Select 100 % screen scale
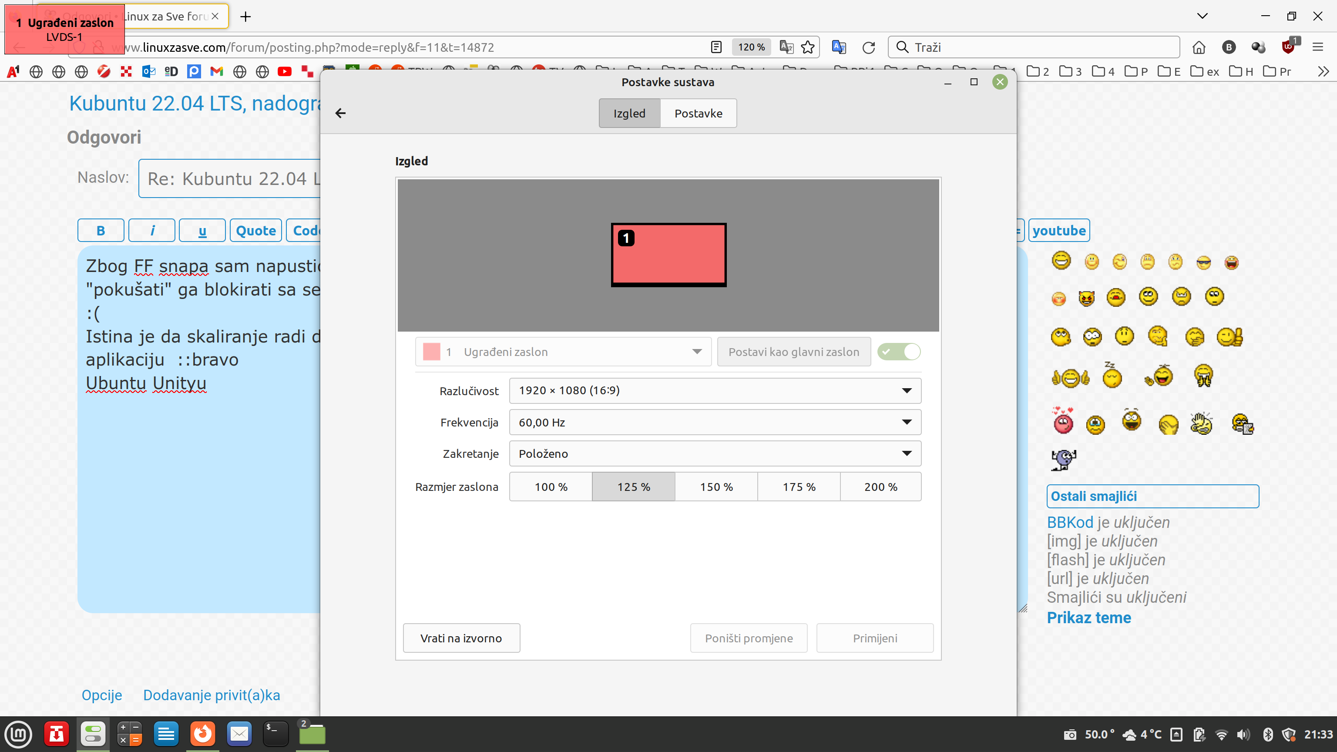Viewport: 1337px width, 752px height. point(551,487)
